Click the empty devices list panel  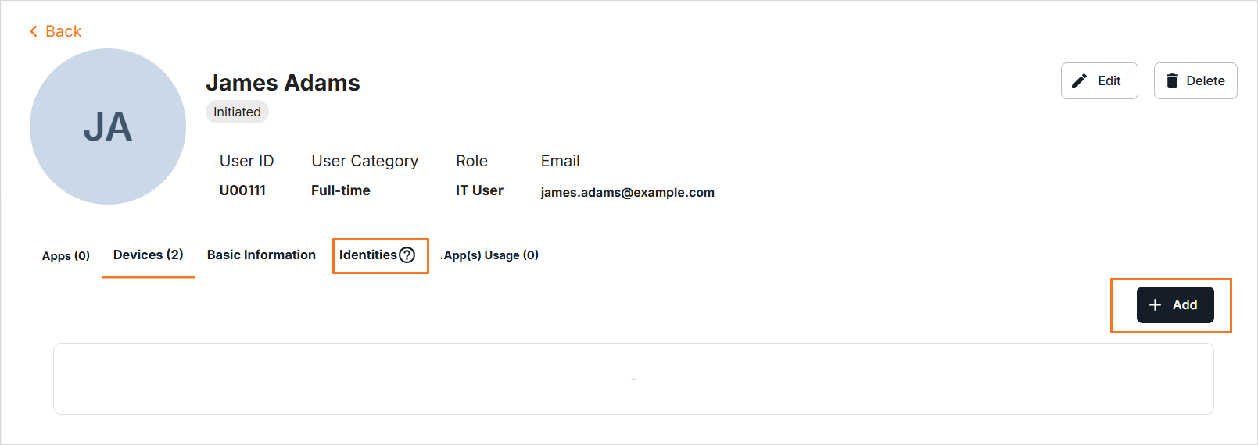coord(633,379)
